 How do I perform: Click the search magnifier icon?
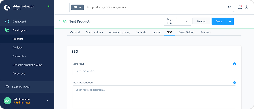click(x=229, y=7)
